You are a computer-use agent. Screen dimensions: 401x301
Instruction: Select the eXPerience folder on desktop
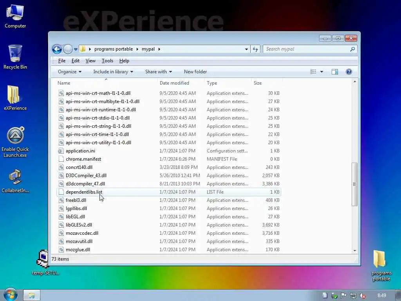click(15, 98)
